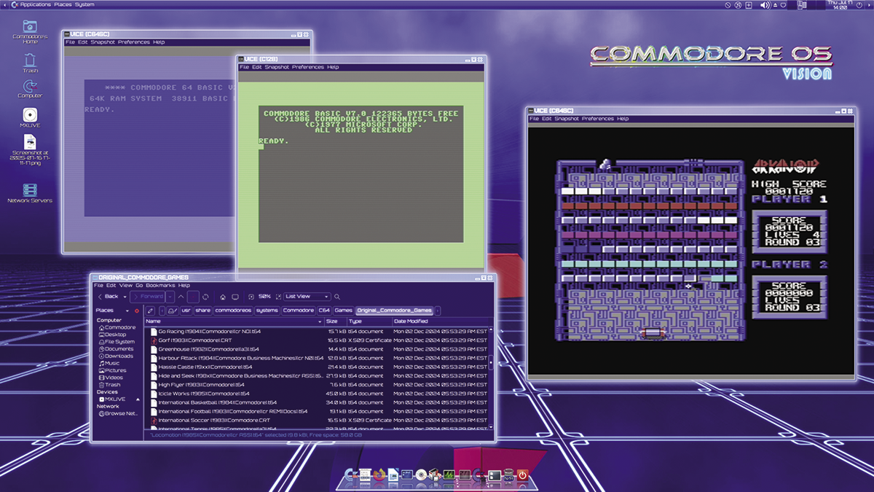Open the Screenshot png file on desktop

click(30, 151)
